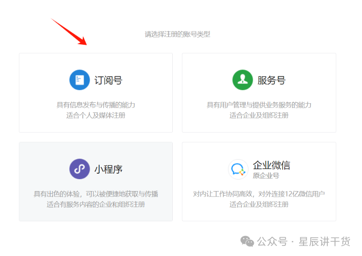Click the text 适合个人及媒体注册
Screen dimensions: 362x256
coord(96,115)
